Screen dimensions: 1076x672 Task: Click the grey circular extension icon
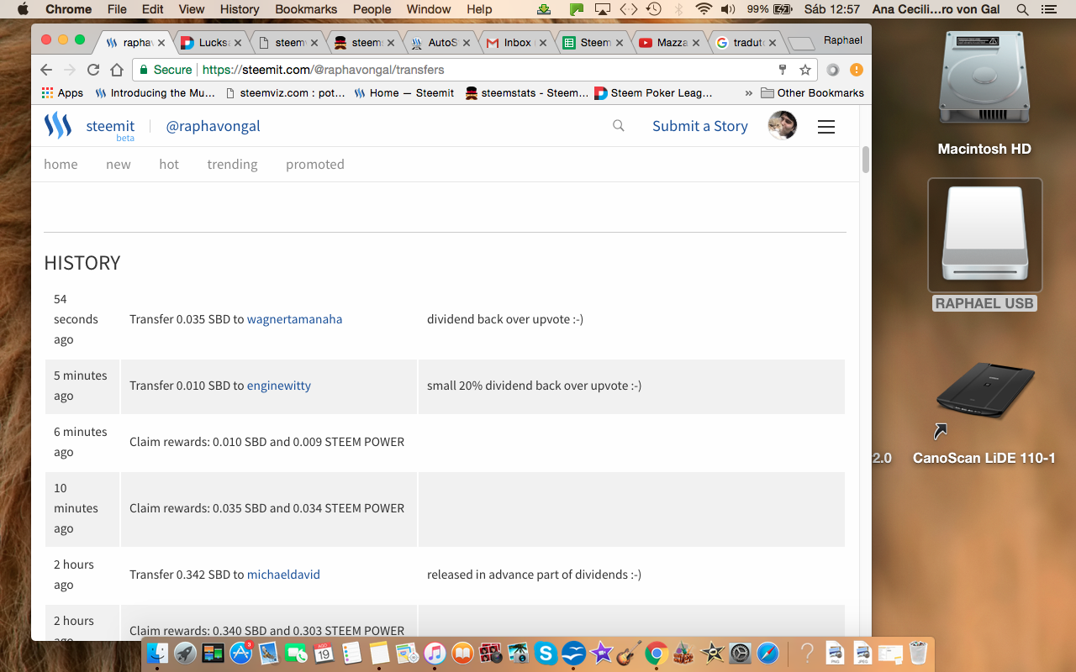(x=833, y=70)
